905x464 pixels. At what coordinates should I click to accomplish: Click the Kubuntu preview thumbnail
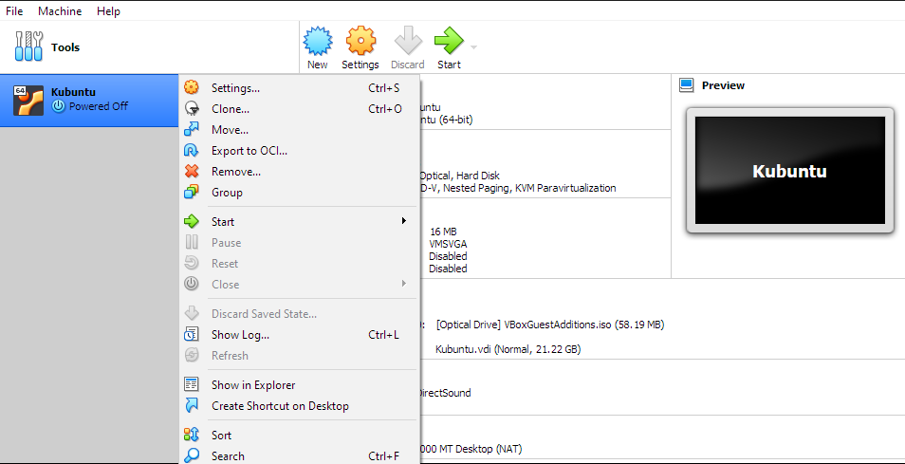(x=789, y=170)
